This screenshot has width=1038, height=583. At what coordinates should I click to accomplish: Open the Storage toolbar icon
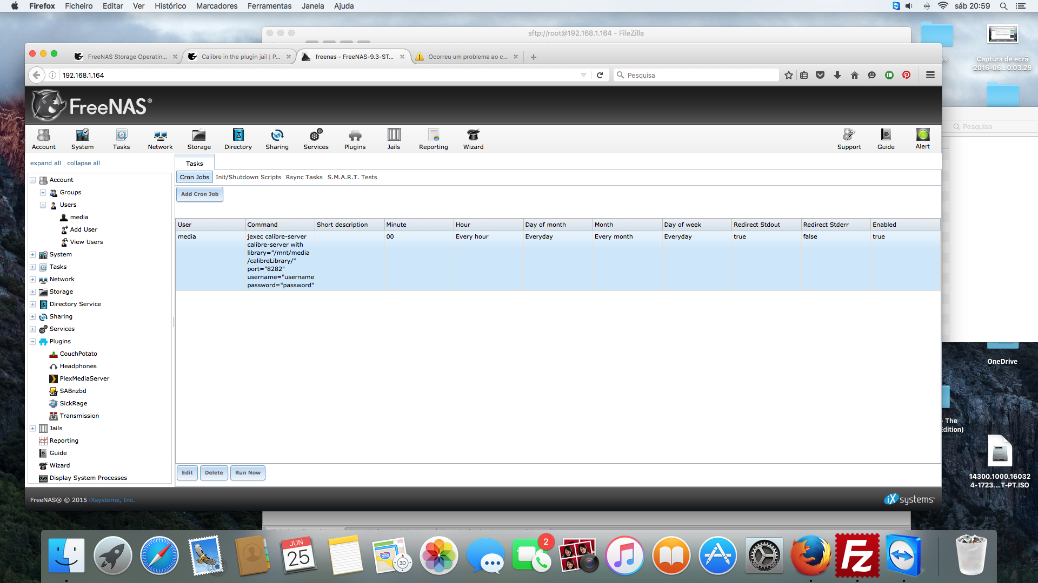point(199,139)
